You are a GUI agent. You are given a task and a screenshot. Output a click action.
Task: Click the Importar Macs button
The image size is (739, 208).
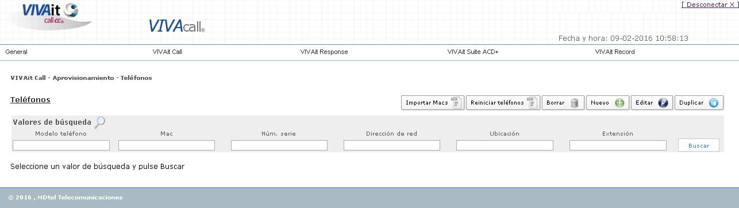433,103
